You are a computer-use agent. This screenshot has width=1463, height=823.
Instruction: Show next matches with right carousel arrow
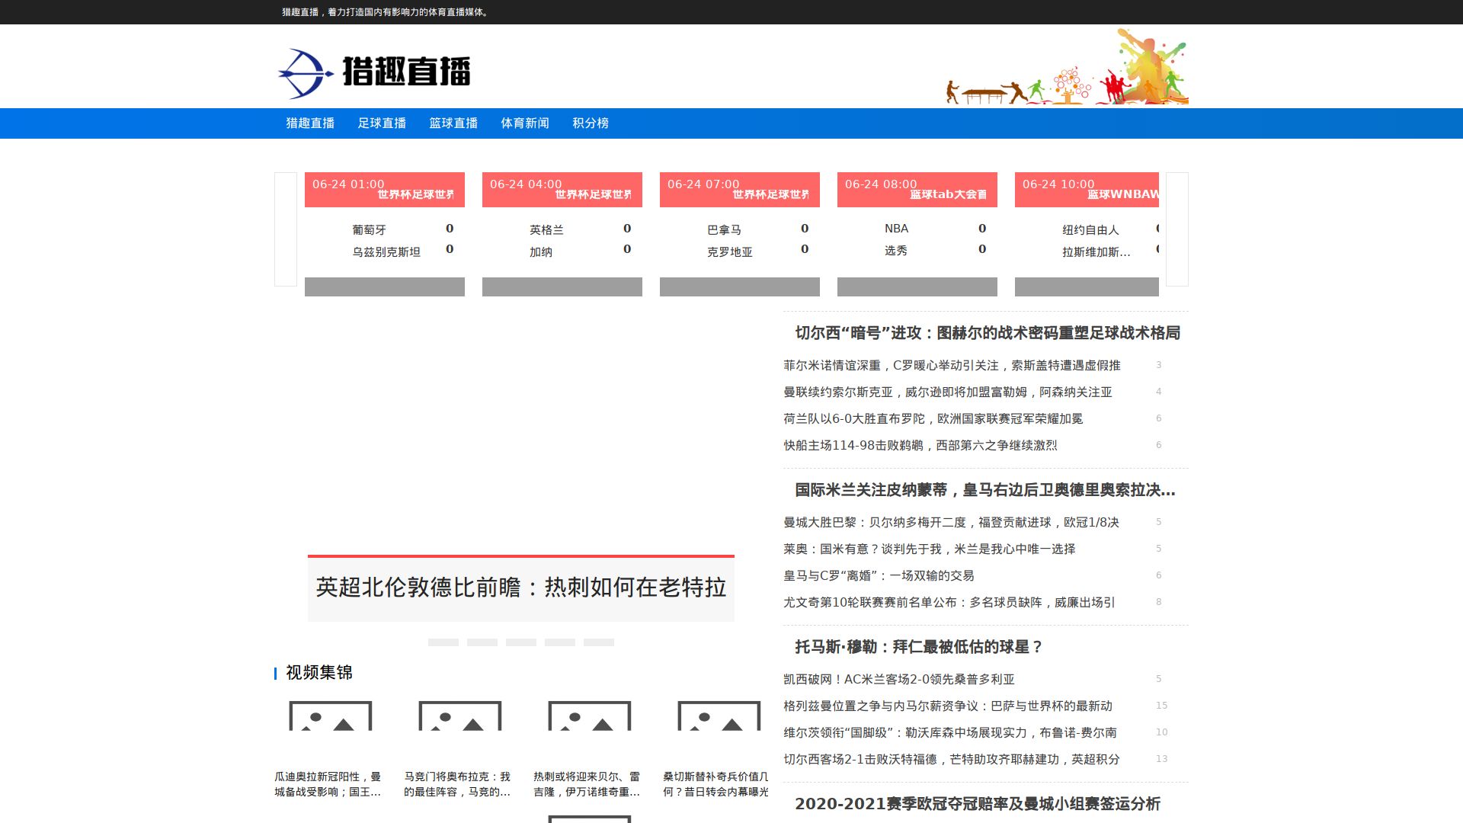pyautogui.click(x=1177, y=229)
